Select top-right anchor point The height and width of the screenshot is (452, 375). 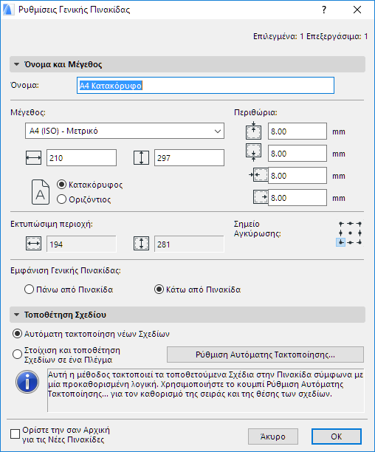tap(359, 224)
